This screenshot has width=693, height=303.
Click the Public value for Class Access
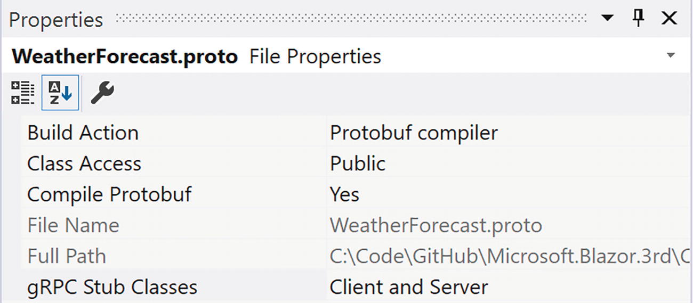[358, 163]
